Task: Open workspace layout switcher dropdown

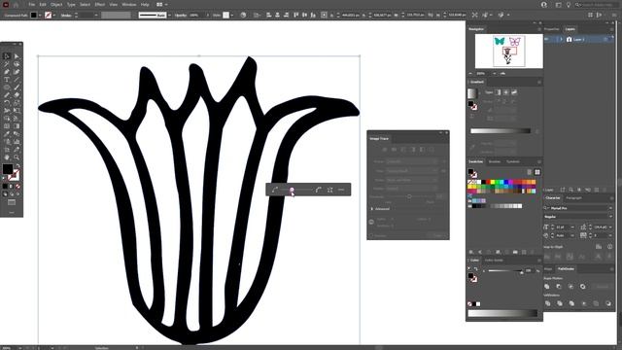Action: (161, 5)
